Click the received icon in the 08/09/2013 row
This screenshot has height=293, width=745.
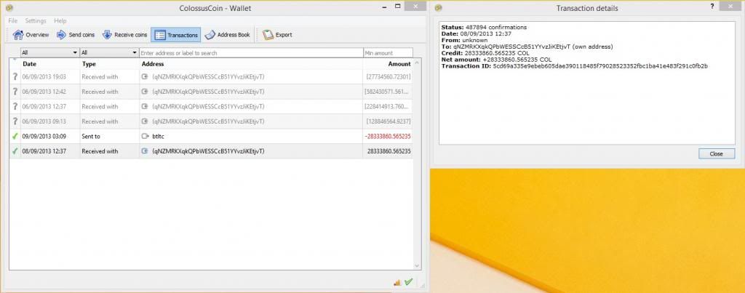(146, 151)
